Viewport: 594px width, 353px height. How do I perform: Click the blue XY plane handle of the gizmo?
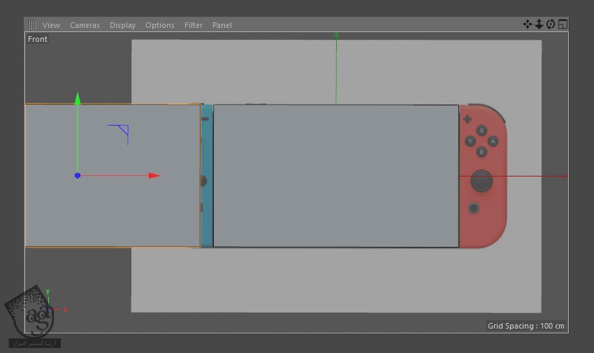pos(119,135)
